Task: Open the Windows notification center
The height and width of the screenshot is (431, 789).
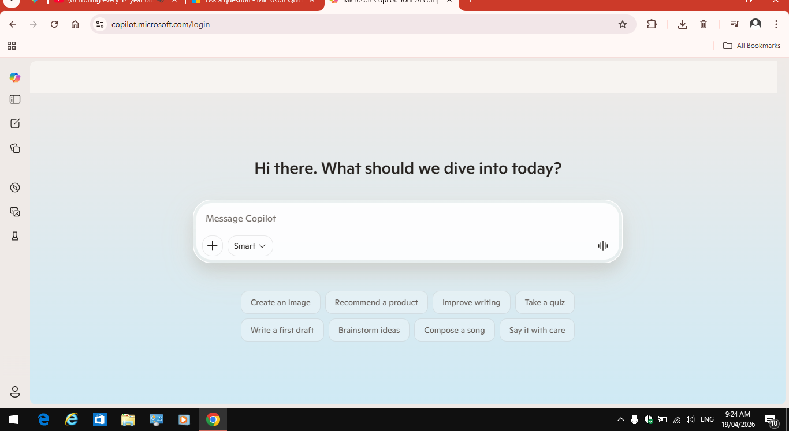Action: point(771,419)
